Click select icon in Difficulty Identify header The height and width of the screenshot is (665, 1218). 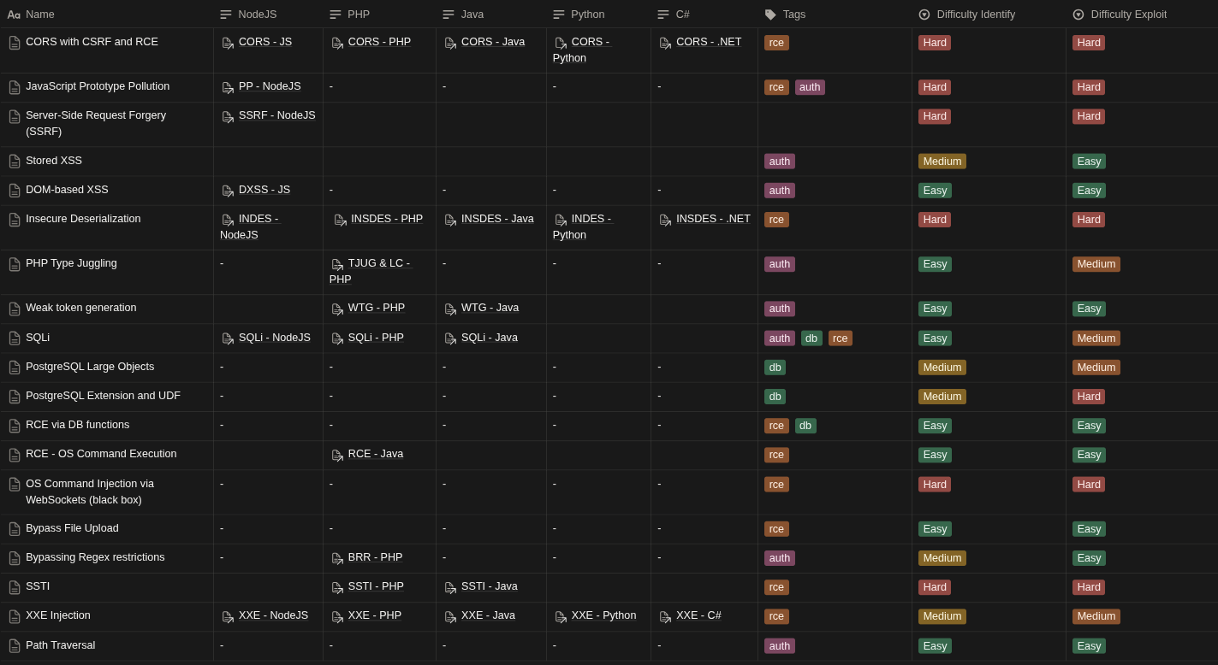coord(924,15)
